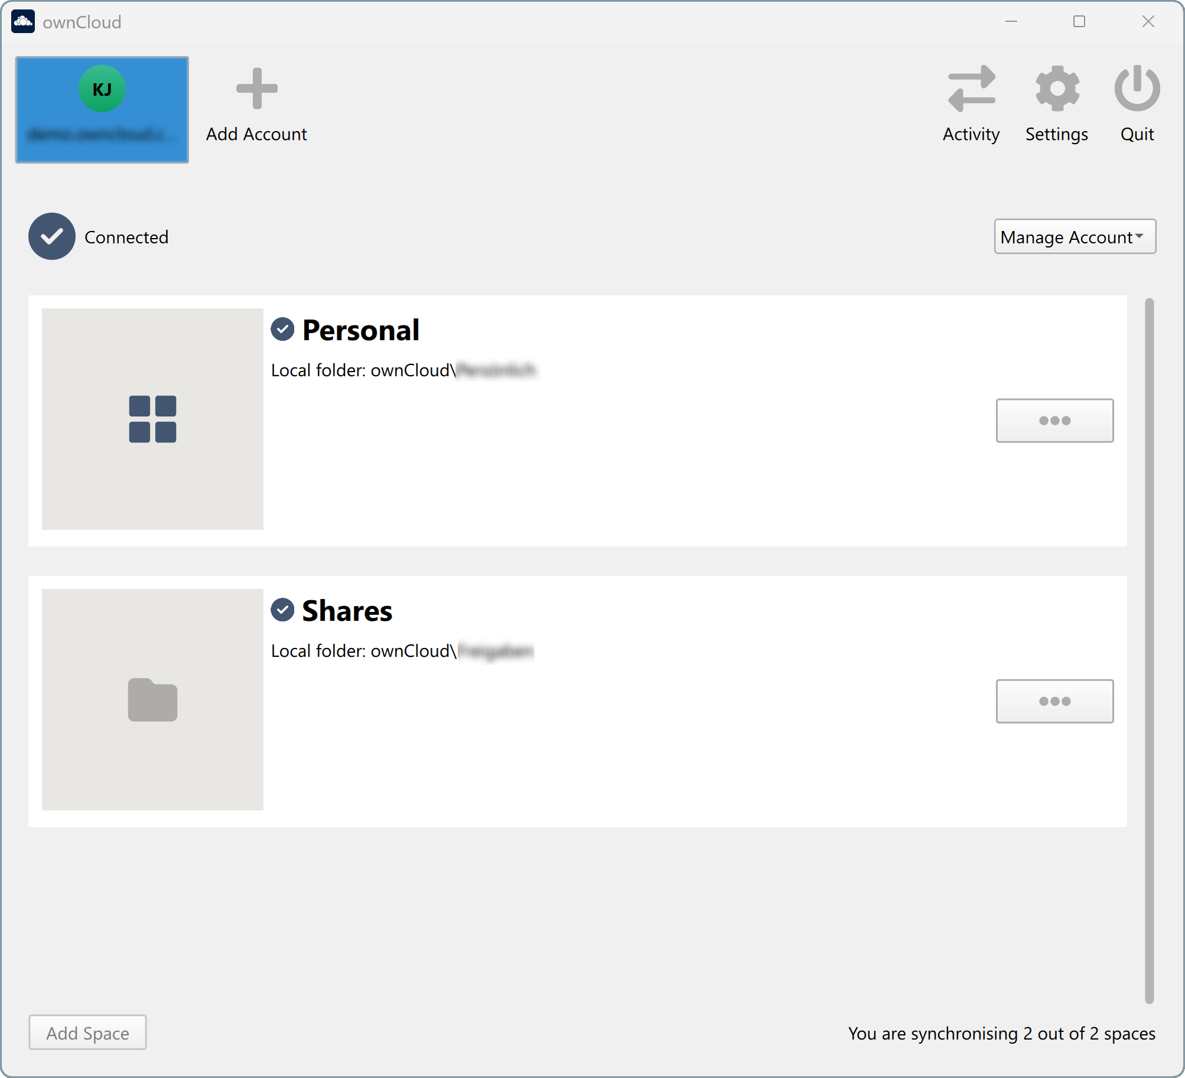Select the Shares space title

coord(347,611)
